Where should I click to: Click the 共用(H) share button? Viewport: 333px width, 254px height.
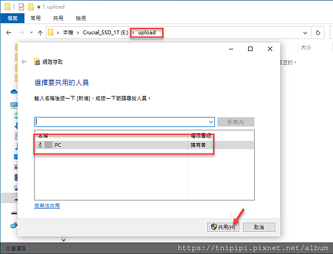click(223, 227)
